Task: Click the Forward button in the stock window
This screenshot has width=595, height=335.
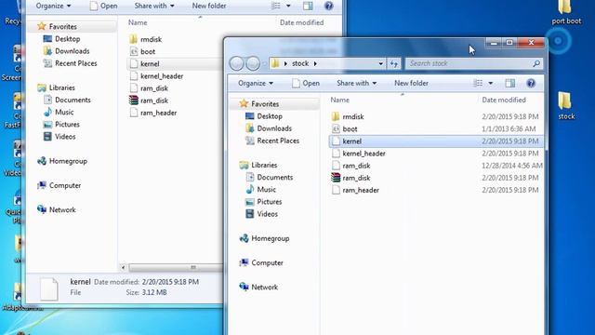Action: (253, 63)
